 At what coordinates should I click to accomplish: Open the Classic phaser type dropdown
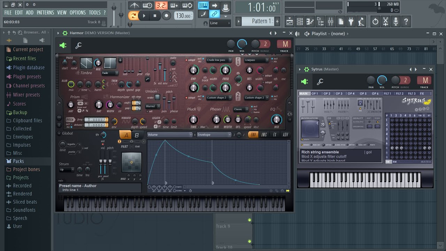click(x=241, y=109)
